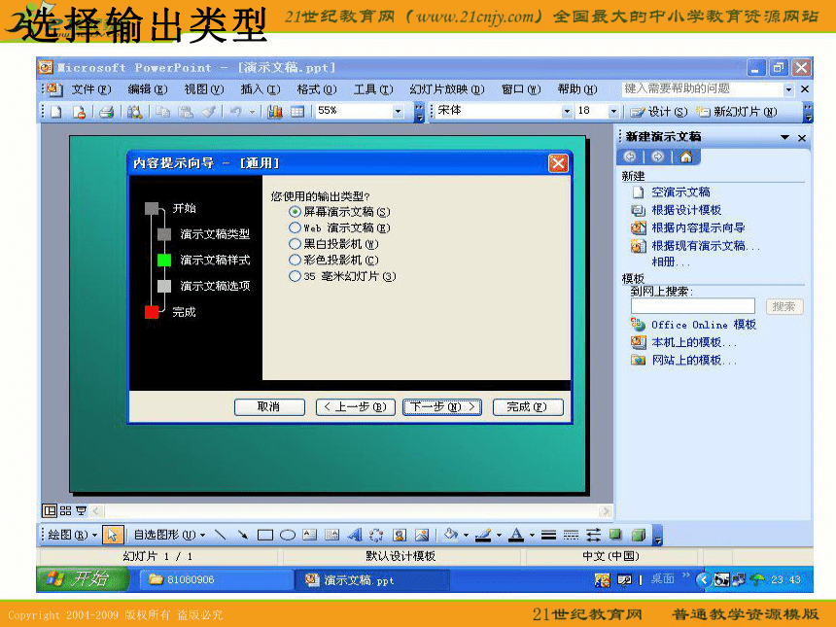The width and height of the screenshot is (836, 627).
Task: Select 35 毫米幻灯片 output type
Action: point(343,276)
